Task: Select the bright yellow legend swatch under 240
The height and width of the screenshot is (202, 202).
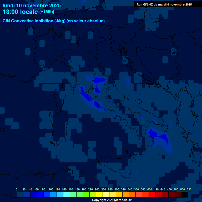Action: pos(100,195)
